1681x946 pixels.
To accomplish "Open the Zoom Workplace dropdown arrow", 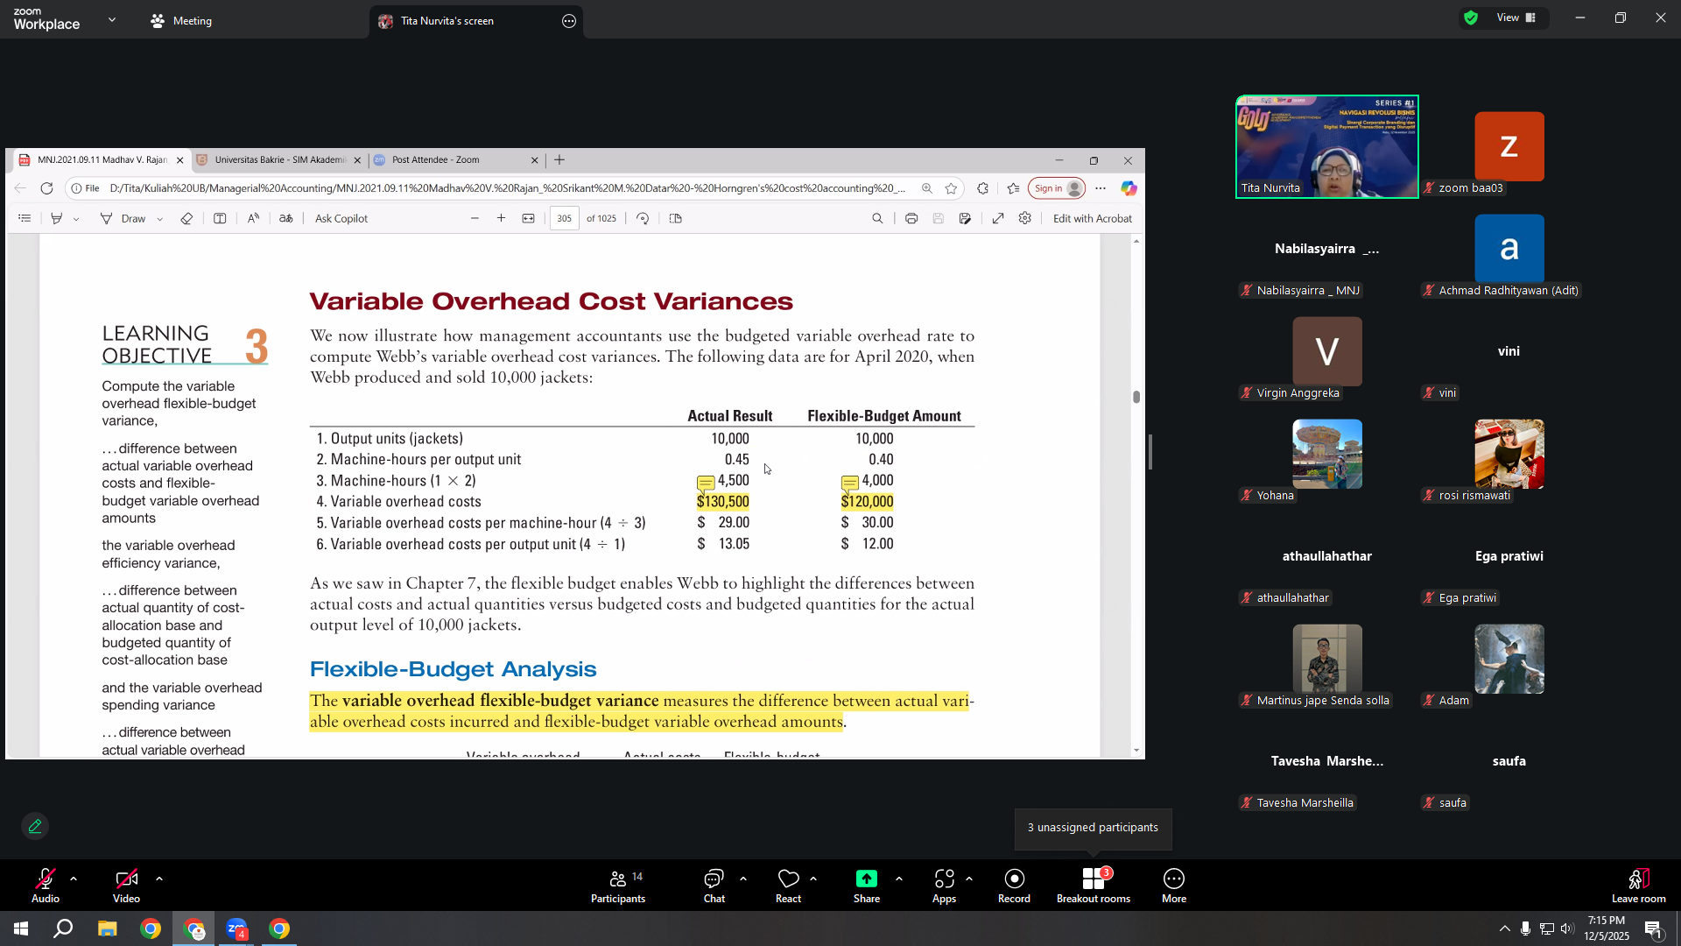I will click(x=112, y=19).
